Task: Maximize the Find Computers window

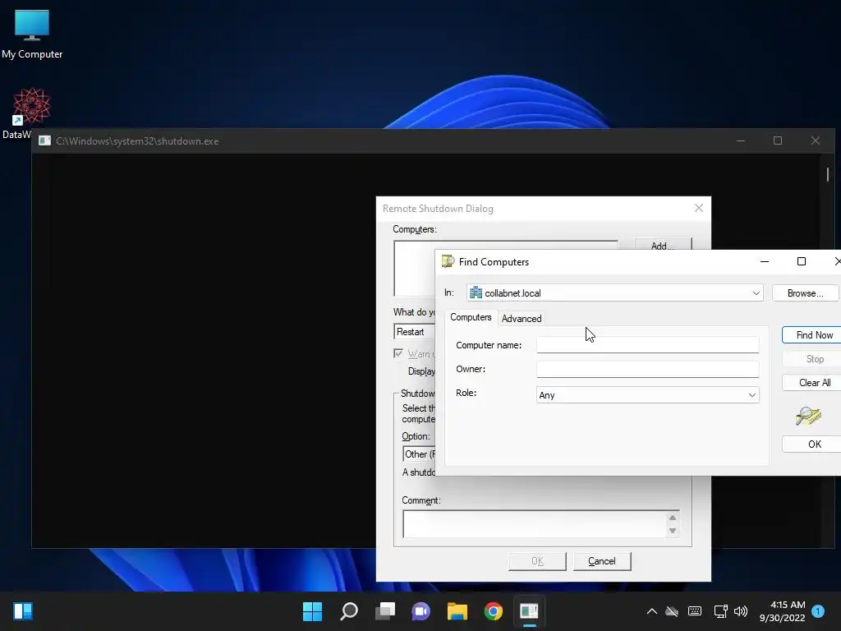Action: click(802, 261)
